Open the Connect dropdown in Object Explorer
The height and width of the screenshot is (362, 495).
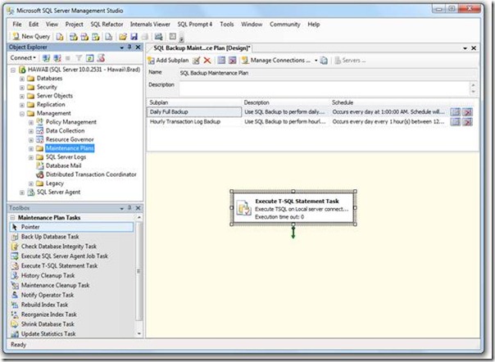pyautogui.click(x=23, y=58)
